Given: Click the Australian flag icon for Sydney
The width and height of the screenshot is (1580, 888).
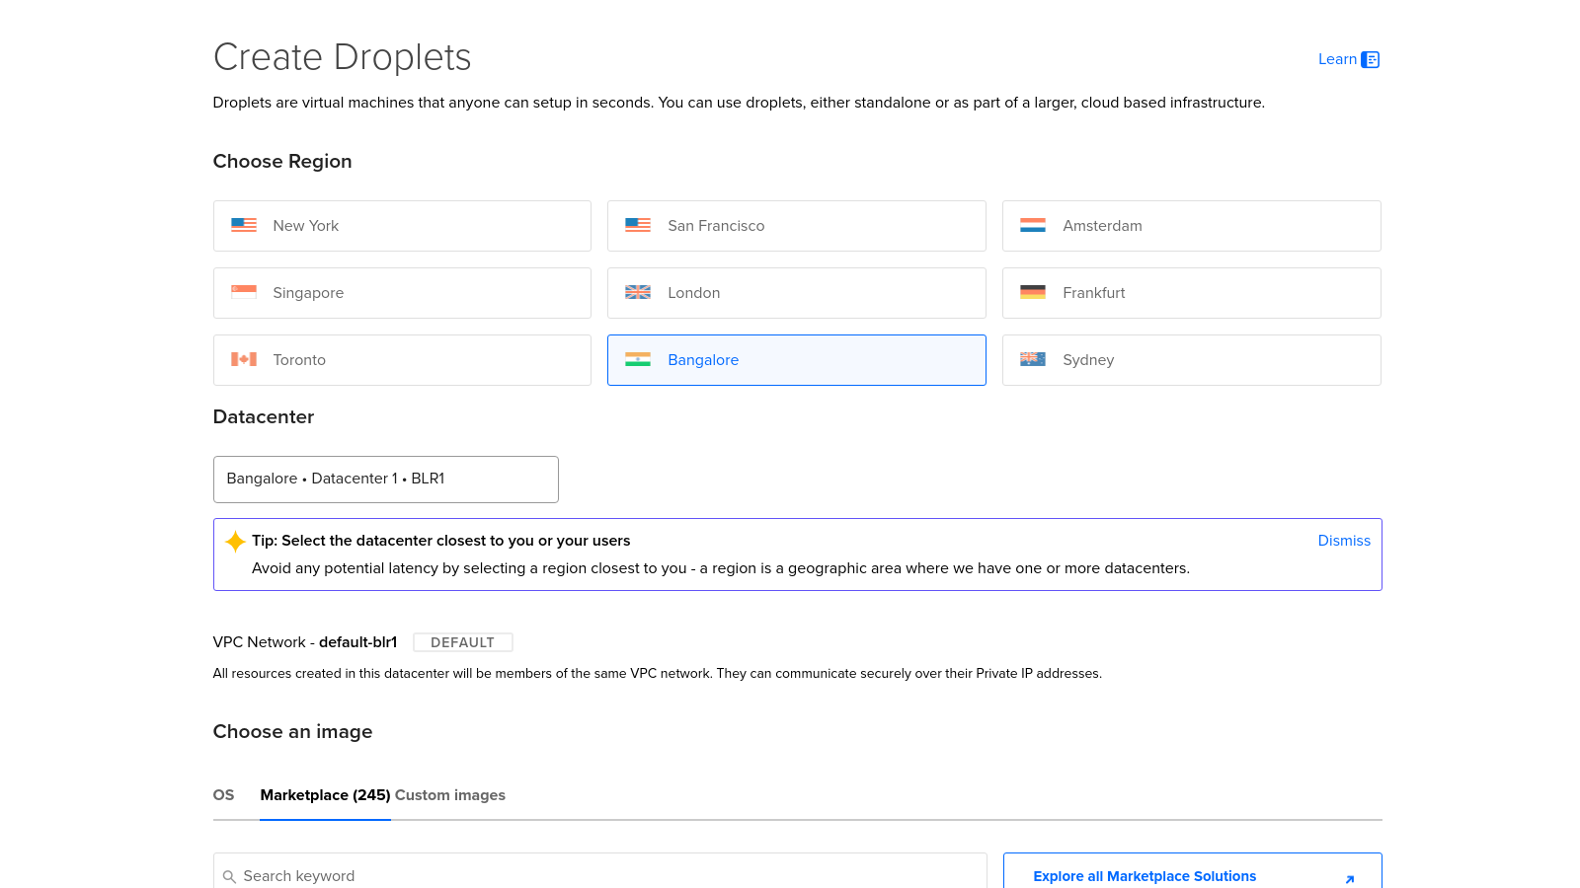Looking at the screenshot, I should (x=1033, y=359).
